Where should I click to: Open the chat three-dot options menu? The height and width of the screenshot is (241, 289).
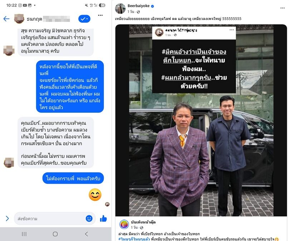pyautogui.click(x=100, y=15)
